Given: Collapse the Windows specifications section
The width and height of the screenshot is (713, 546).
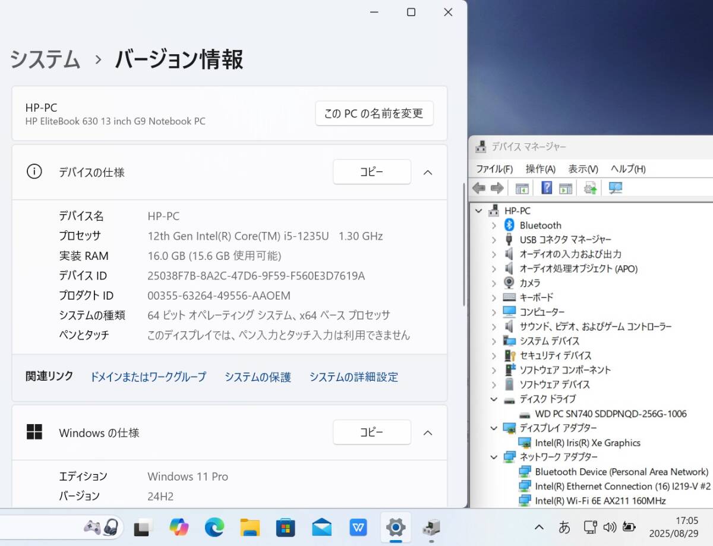Looking at the screenshot, I should pos(428,432).
